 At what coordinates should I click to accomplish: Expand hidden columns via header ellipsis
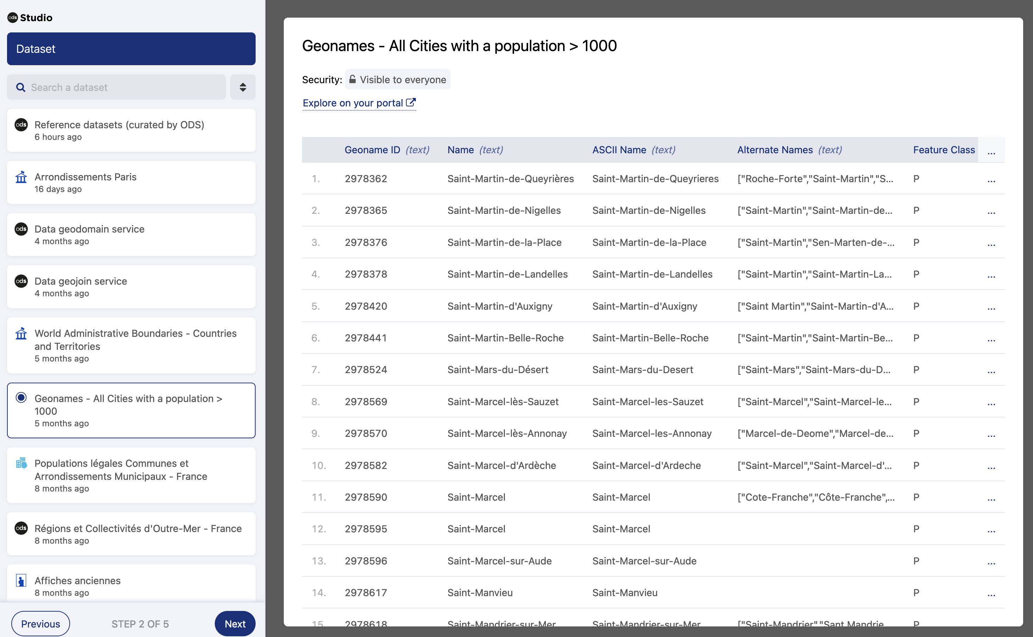[x=991, y=151]
